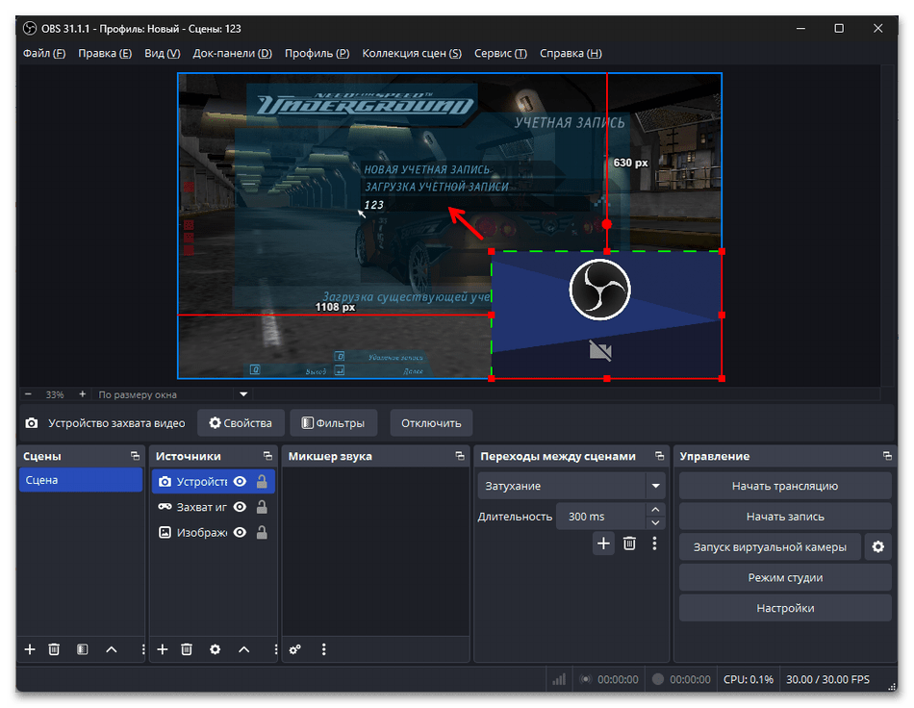Open Настройки from Controls panel
The width and height of the screenshot is (914, 708).
[x=784, y=608]
